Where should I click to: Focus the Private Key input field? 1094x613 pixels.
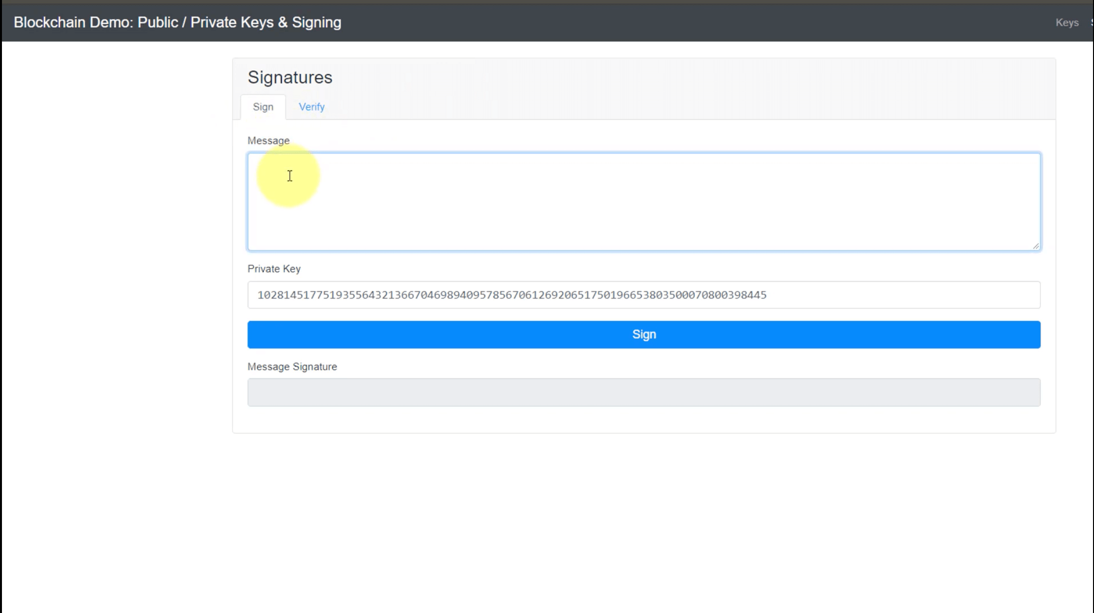click(644, 295)
